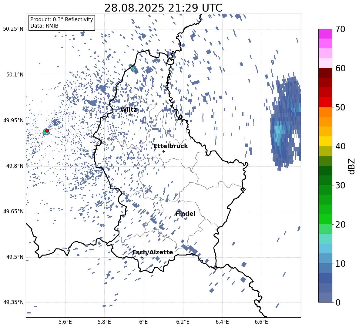Screen dimensions: 359x328
Task: Click the 6°E longitude label
Action: [143, 322]
